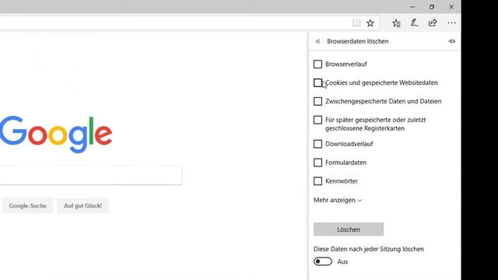
Task: Restore down the browser window
Action: pyautogui.click(x=432, y=7)
